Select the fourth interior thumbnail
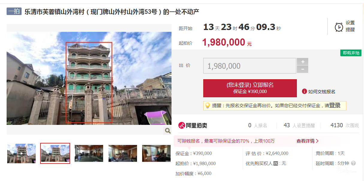364x181 pixels. (123, 153)
